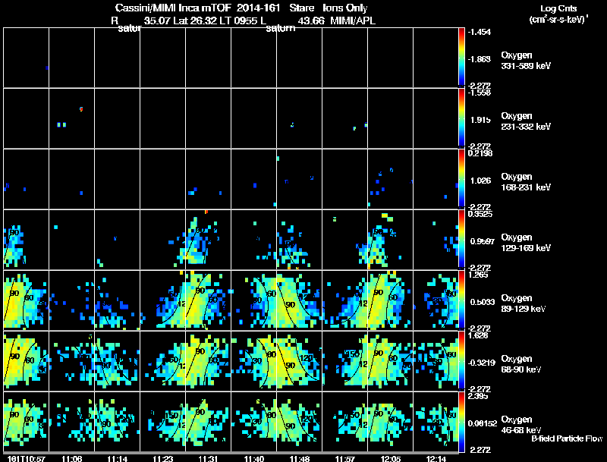
Task: Select the 'Oxygen 46-68 keV' row label
Action: 521,425
